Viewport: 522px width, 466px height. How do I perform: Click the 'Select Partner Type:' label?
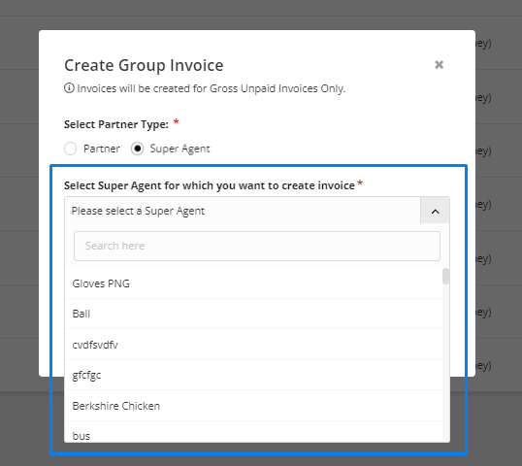click(116, 124)
